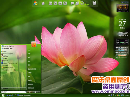
Task: Click the Start menu search field
Action: point(14,92)
